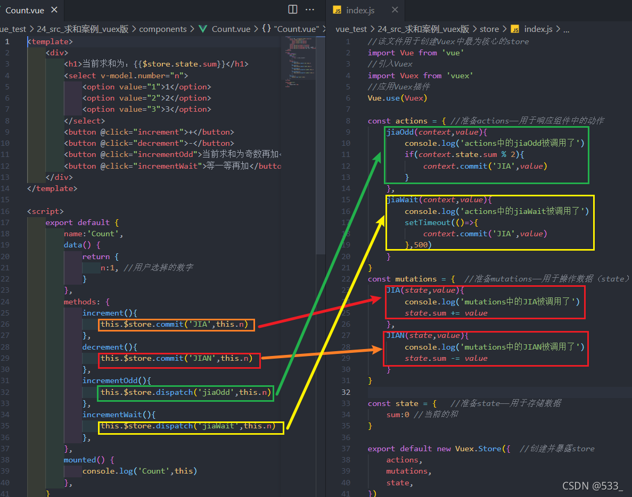Click the braces symbol icon in breadcrumb
Viewport: 632px width, 497px height.
[266, 29]
